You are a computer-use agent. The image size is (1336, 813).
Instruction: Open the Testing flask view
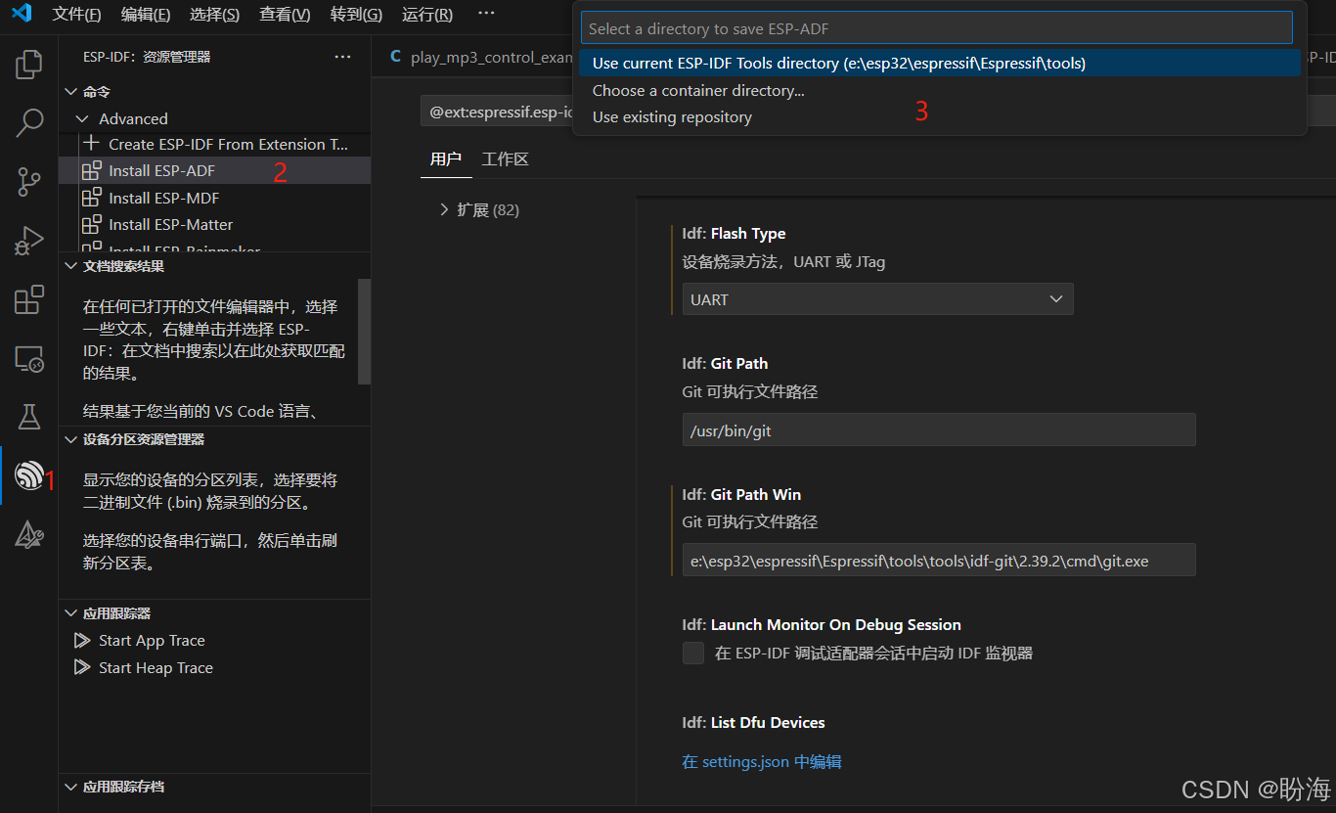point(29,417)
